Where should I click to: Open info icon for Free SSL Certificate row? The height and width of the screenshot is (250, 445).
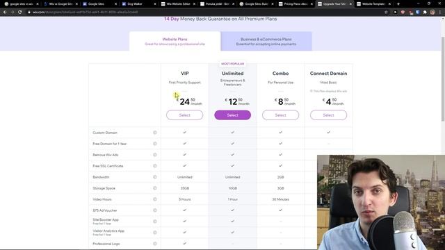(x=155, y=166)
